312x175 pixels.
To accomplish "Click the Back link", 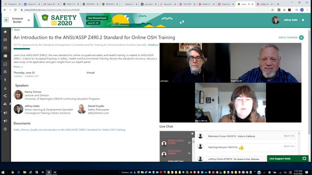I will point(16,30).
